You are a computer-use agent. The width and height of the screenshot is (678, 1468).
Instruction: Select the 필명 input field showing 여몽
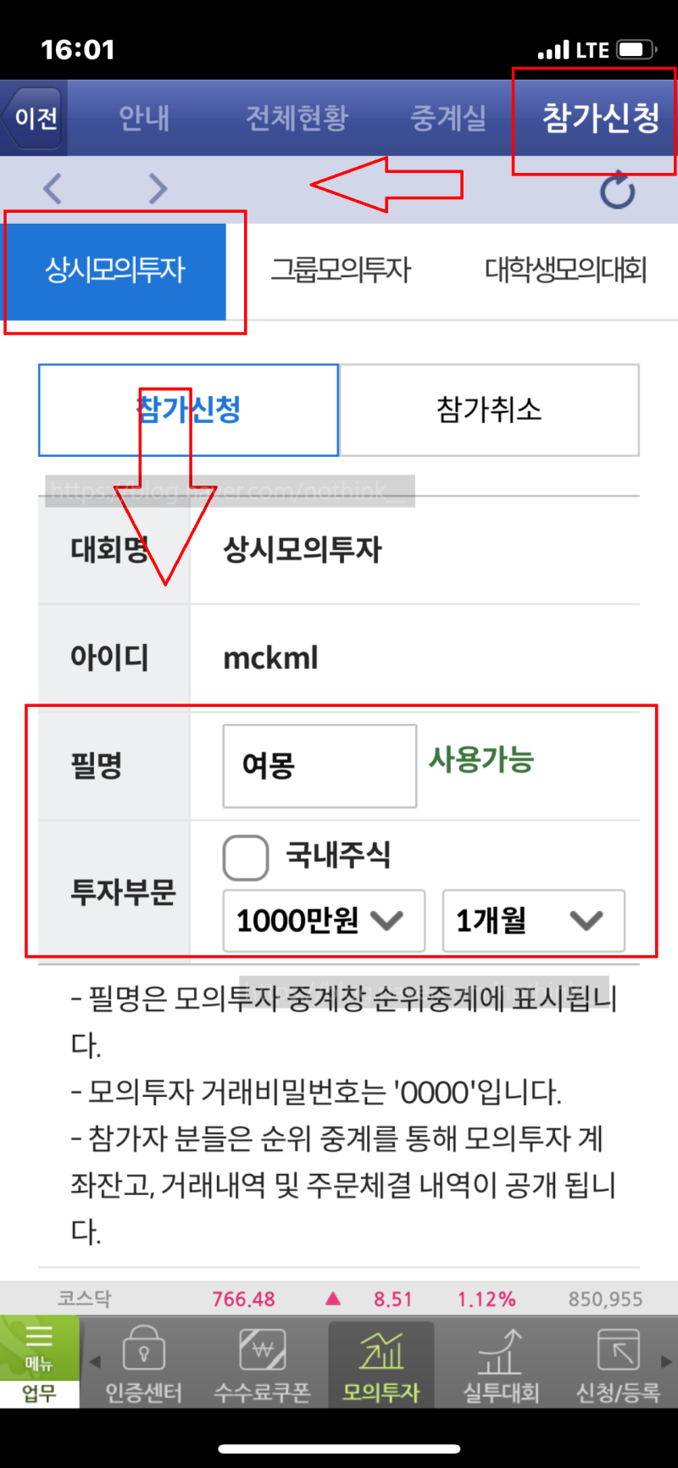click(x=320, y=765)
